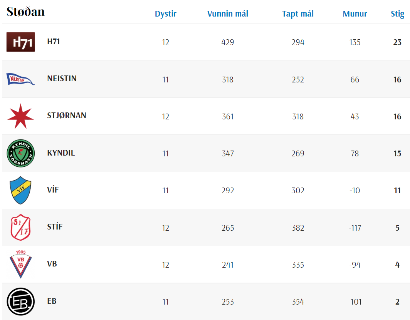
Task: Click the StÍF red crest logo
Action: 21,227
